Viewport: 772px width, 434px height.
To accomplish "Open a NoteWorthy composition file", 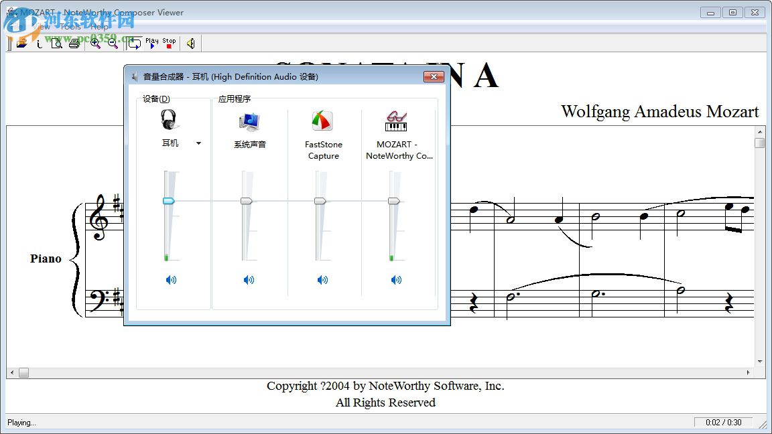I will pos(22,43).
